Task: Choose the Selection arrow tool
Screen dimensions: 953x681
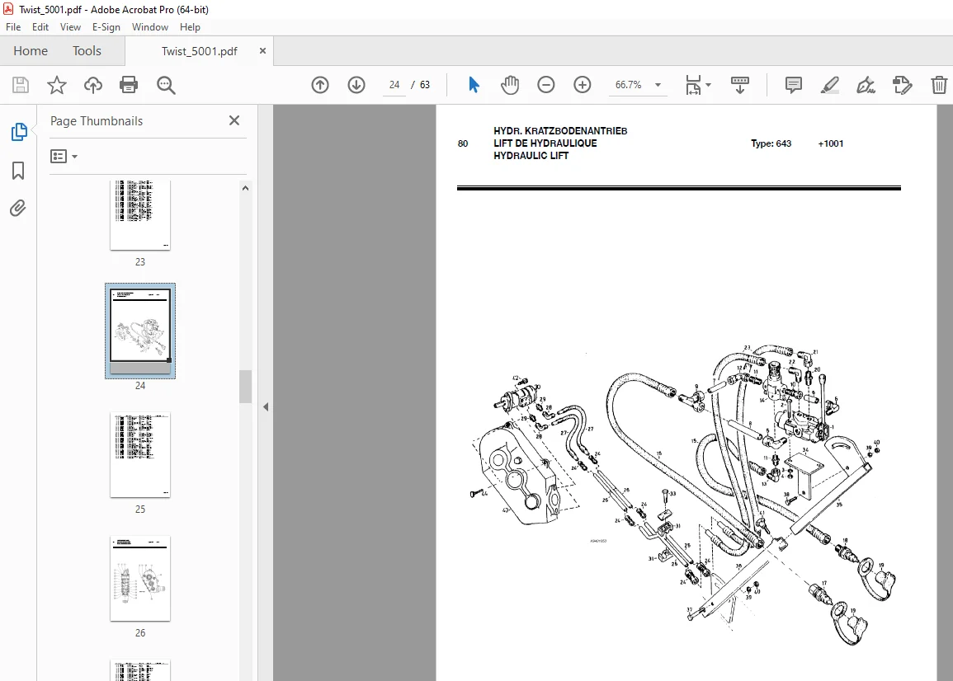Action: 474,85
